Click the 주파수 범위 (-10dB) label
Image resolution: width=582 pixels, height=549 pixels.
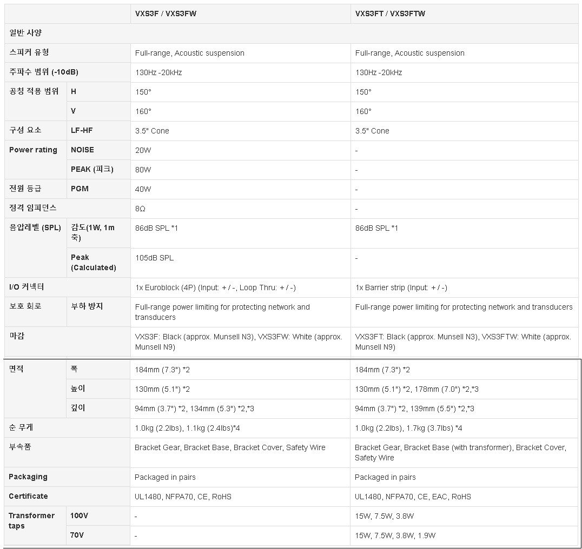coord(44,72)
